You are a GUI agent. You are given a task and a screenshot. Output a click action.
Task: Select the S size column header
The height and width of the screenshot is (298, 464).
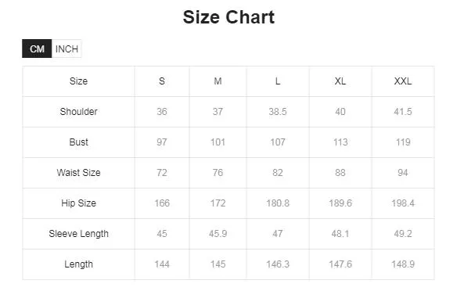[x=162, y=81]
